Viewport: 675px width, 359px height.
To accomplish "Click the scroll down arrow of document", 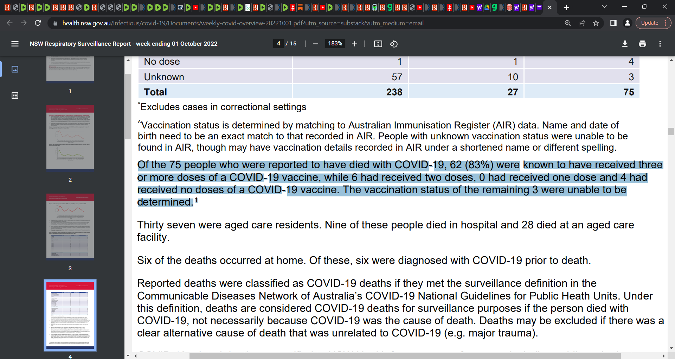I will (671, 348).
